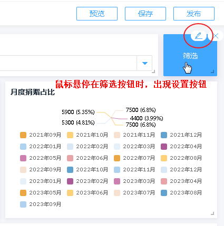Toggle the 2022年04月 legend entry
The height and width of the screenshot is (226, 224).
(181, 147)
